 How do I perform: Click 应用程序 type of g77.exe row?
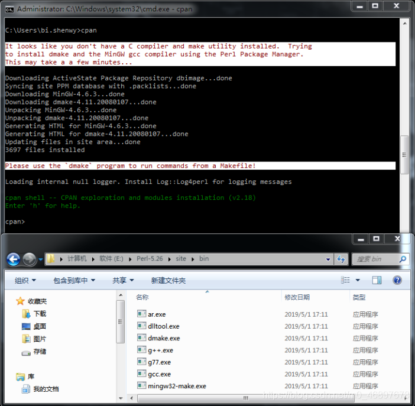(365, 362)
